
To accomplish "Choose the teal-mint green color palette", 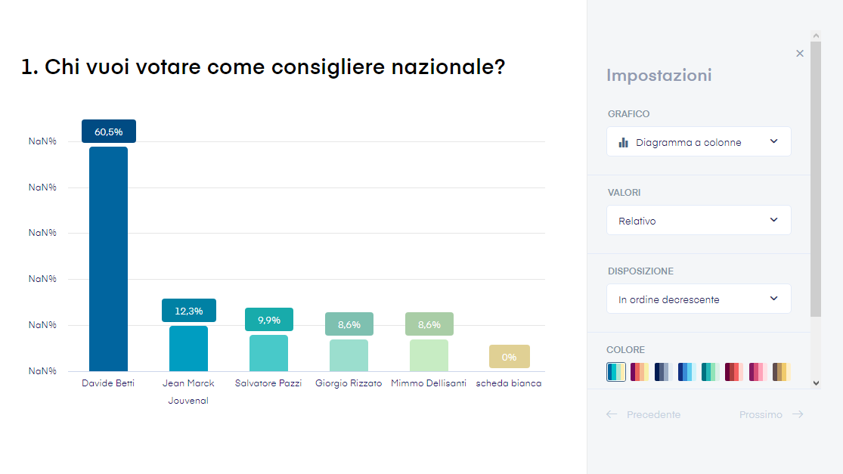I will [x=711, y=372].
